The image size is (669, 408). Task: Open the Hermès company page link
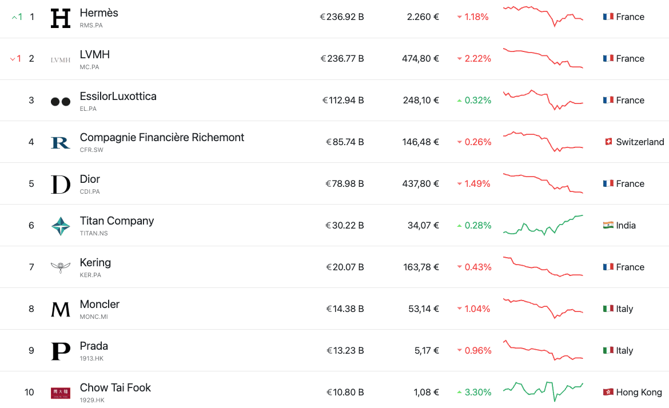99,13
